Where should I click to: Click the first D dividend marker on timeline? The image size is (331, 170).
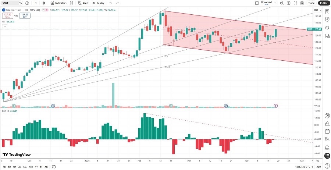(x=53, y=105)
